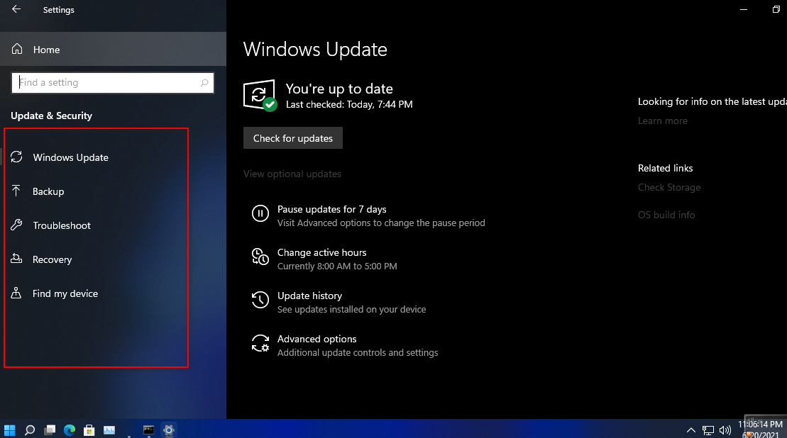
Task: Click "Visit Advanced options to change the pause period"
Action: coord(382,223)
